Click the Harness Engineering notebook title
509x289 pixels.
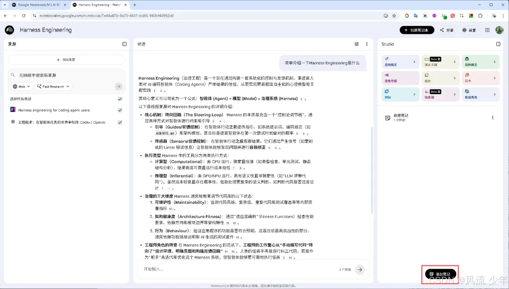coord(46,30)
